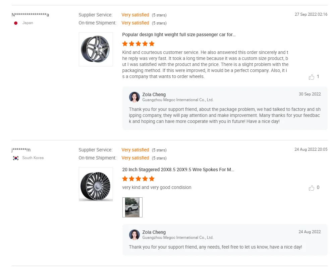Open Zola Cheng's avatar in 24 Aug reply

point(134,235)
